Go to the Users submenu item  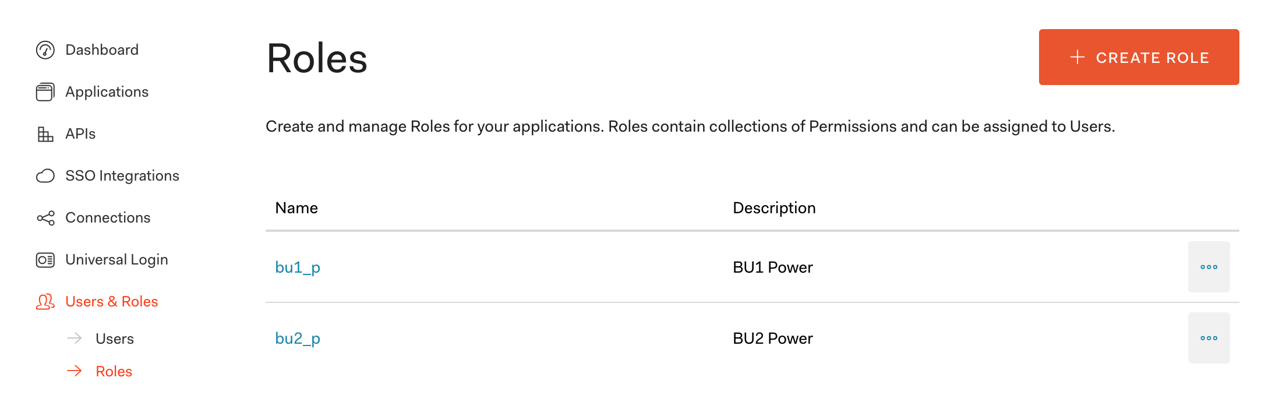pos(115,339)
